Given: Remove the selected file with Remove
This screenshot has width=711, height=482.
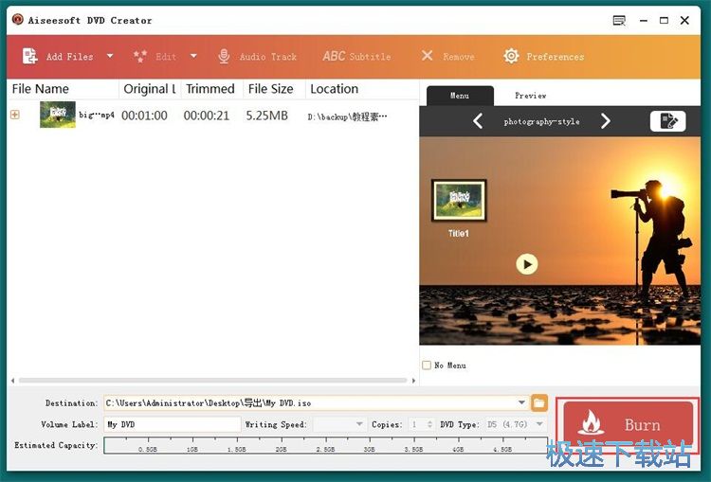Looking at the screenshot, I should pos(447,57).
